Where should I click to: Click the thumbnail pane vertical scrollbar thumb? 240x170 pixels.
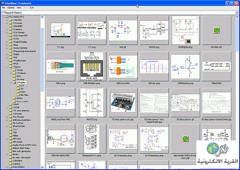pyautogui.click(x=237, y=35)
